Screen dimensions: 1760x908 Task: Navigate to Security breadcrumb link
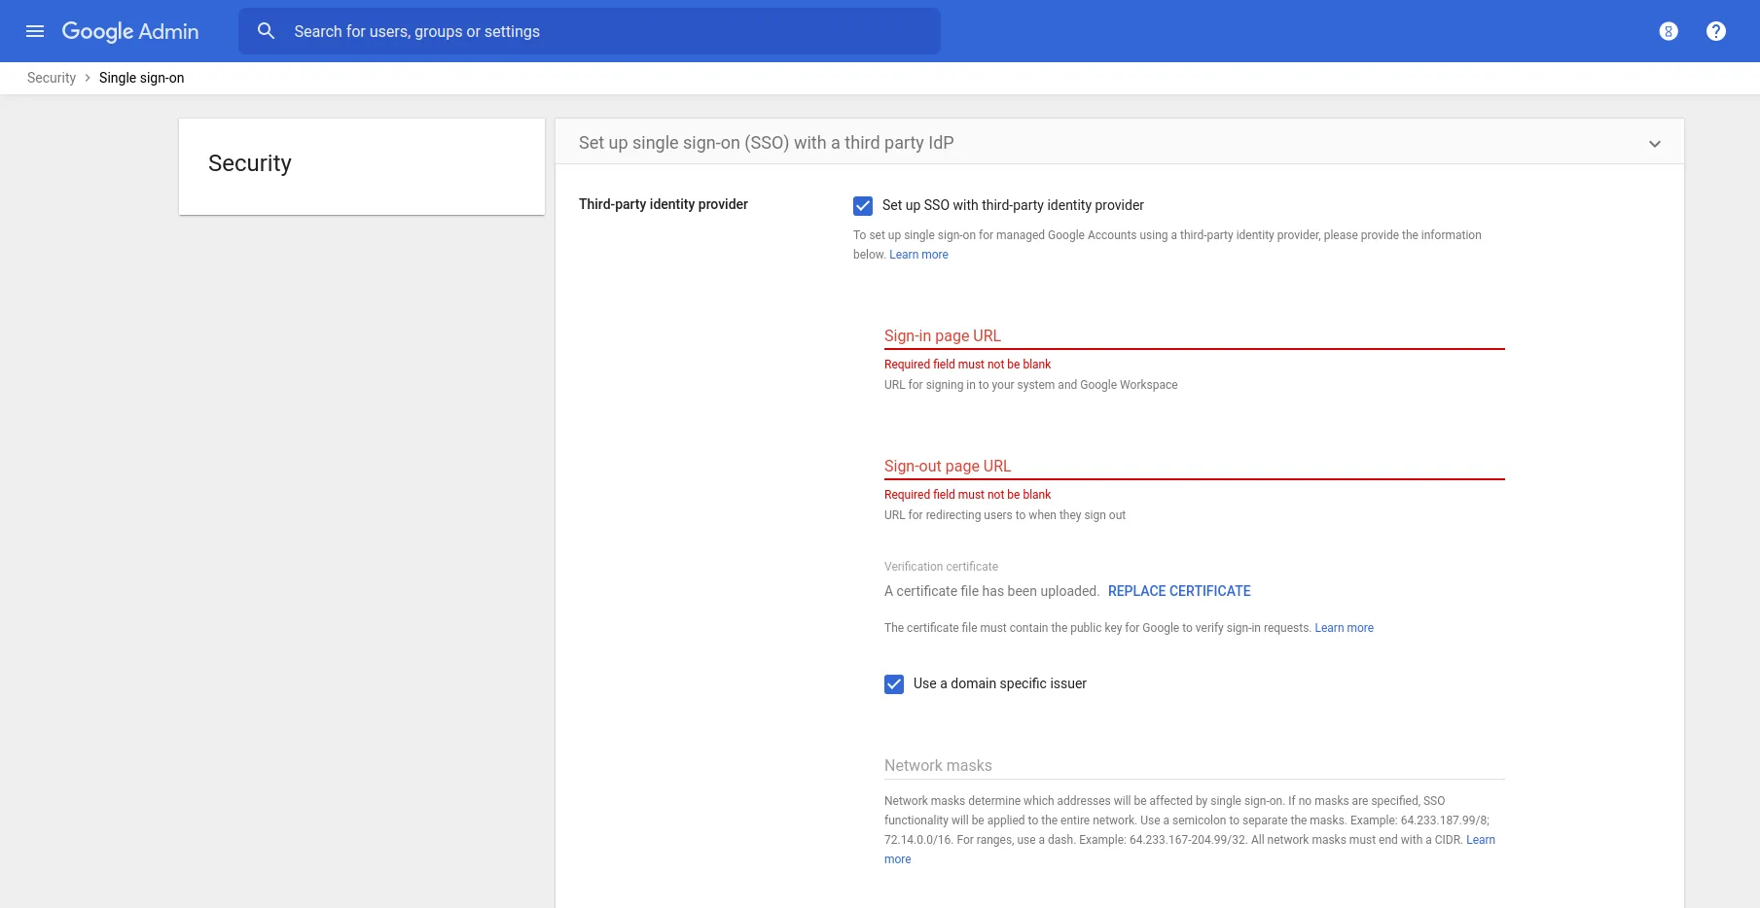click(51, 77)
